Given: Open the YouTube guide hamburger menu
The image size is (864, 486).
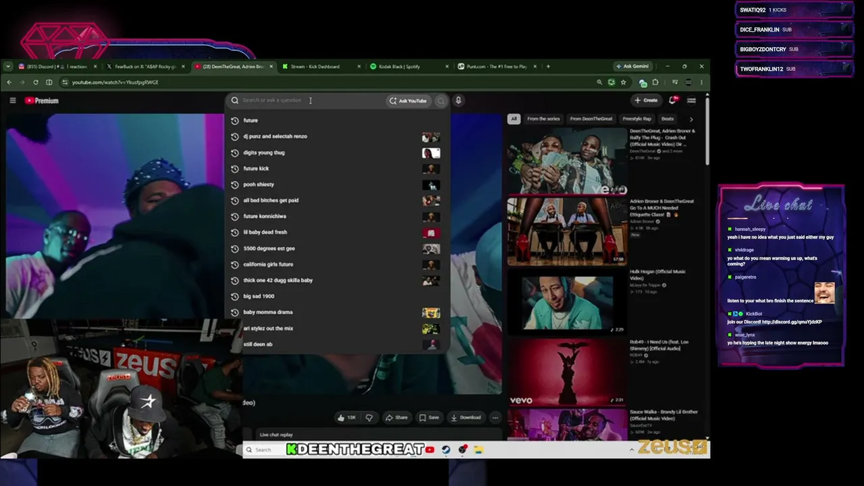Looking at the screenshot, I should coord(13,101).
